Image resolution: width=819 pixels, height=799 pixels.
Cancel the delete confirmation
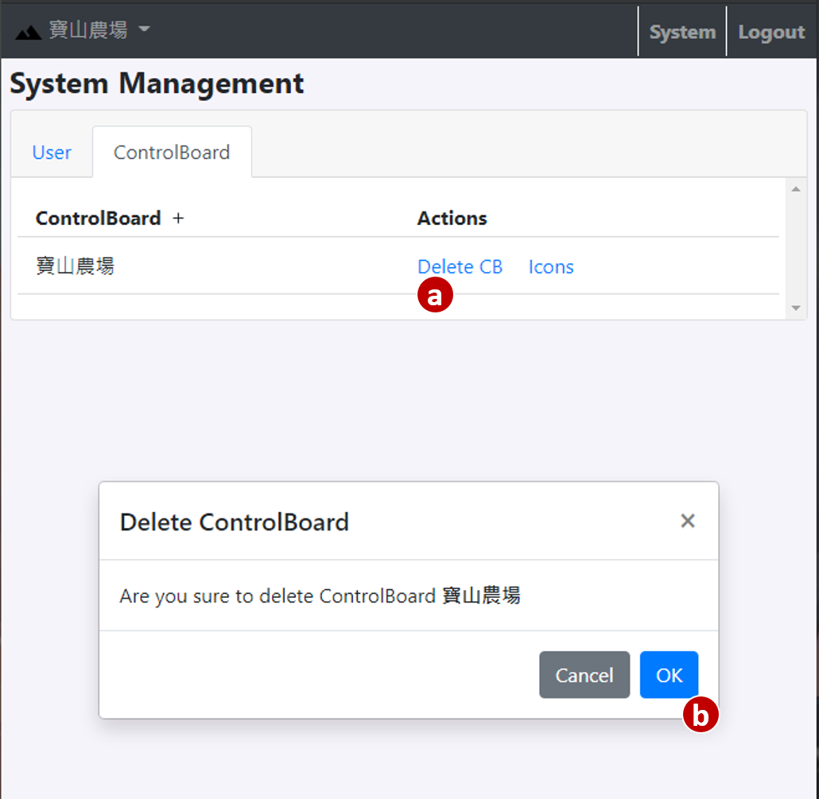584,675
